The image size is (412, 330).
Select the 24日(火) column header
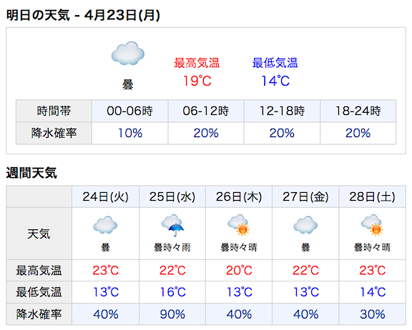click(x=105, y=196)
